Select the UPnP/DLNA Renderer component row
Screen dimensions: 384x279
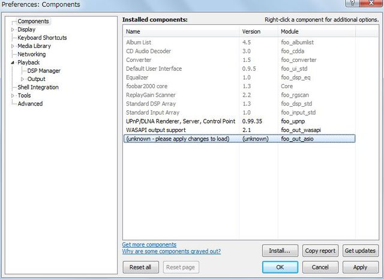[180, 121]
